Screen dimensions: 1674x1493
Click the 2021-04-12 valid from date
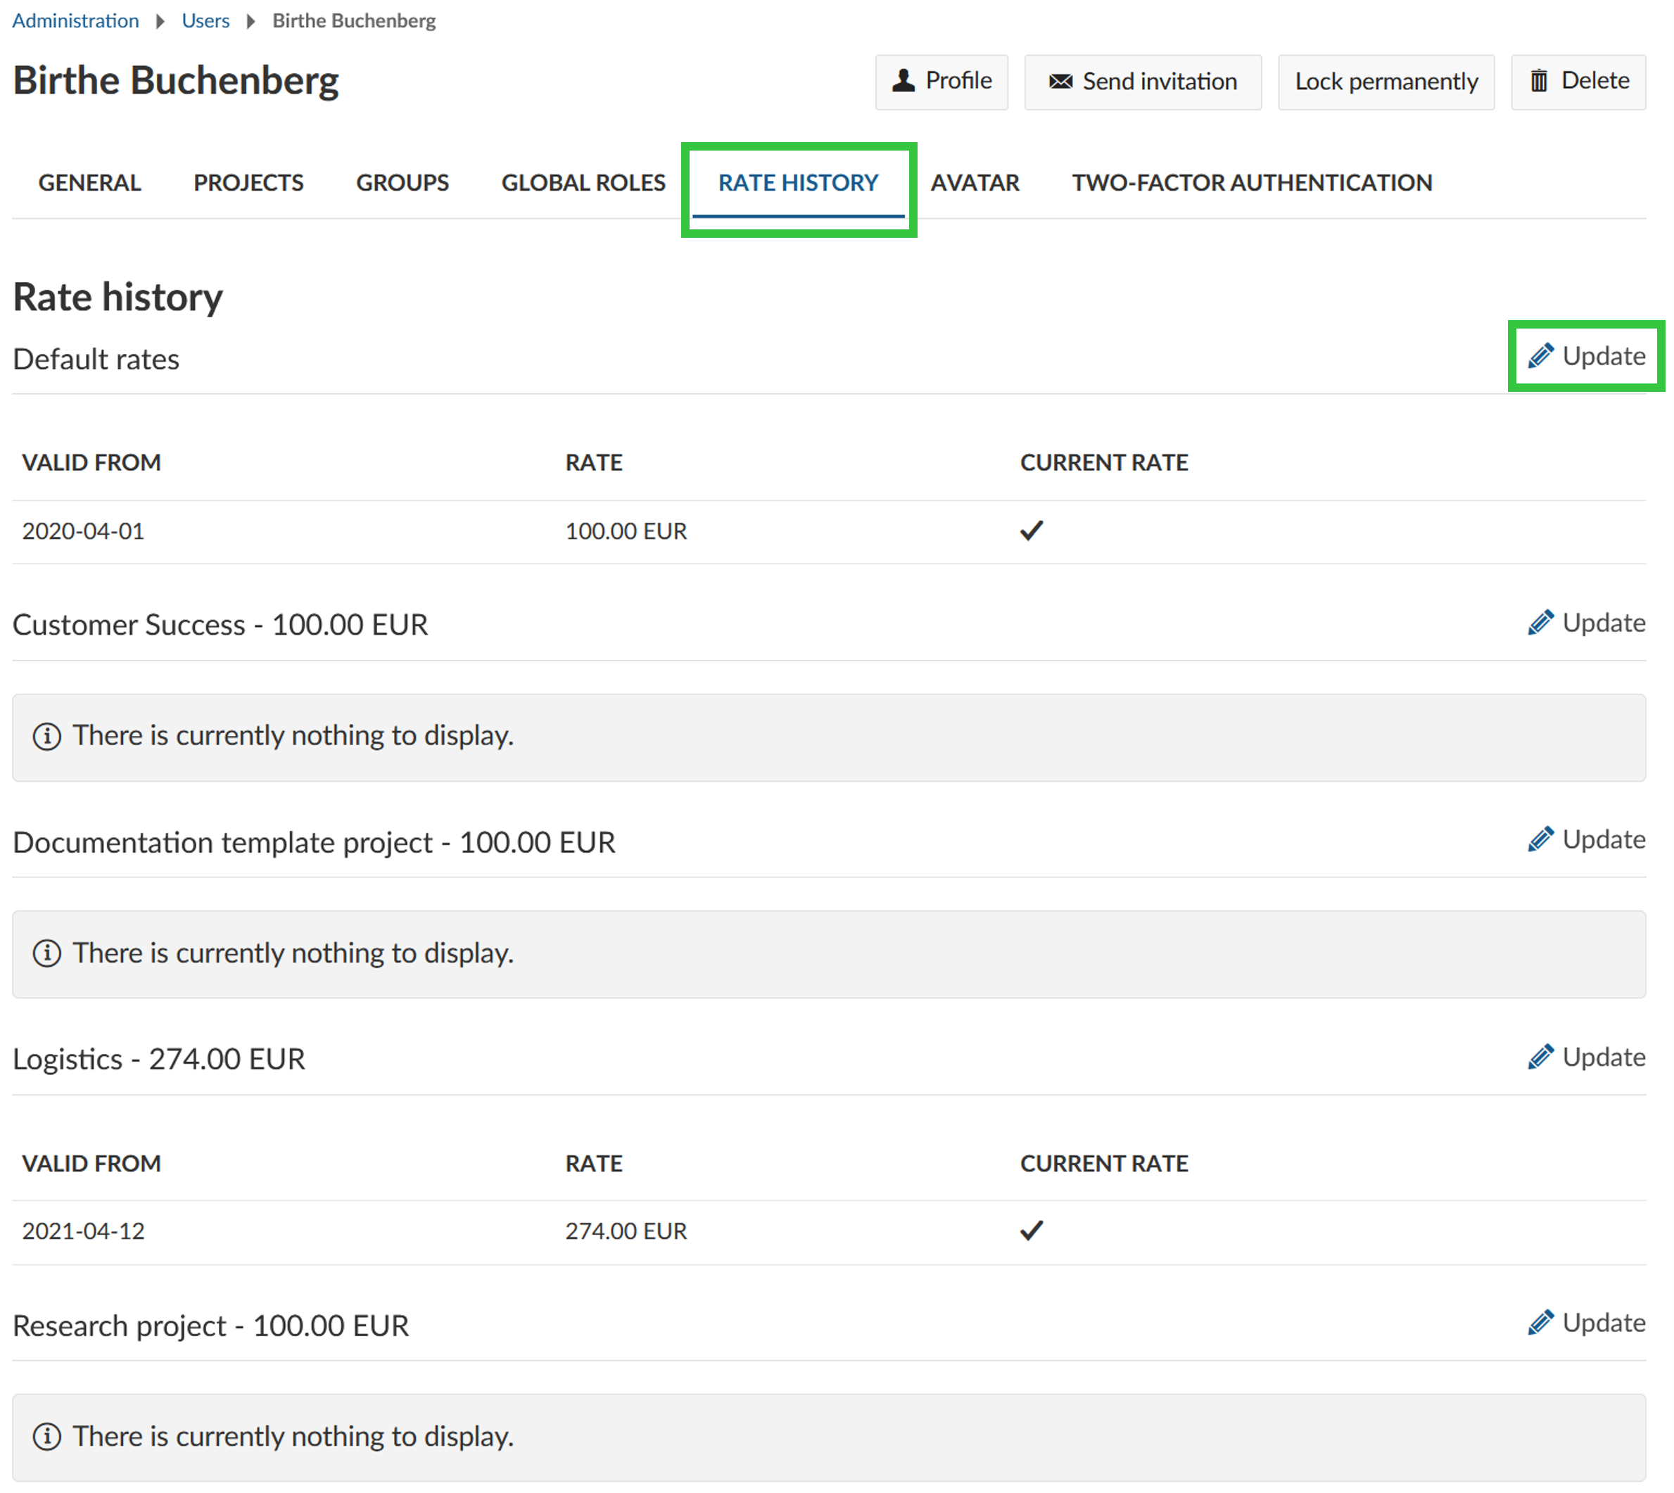pyautogui.click(x=83, y=1231)
